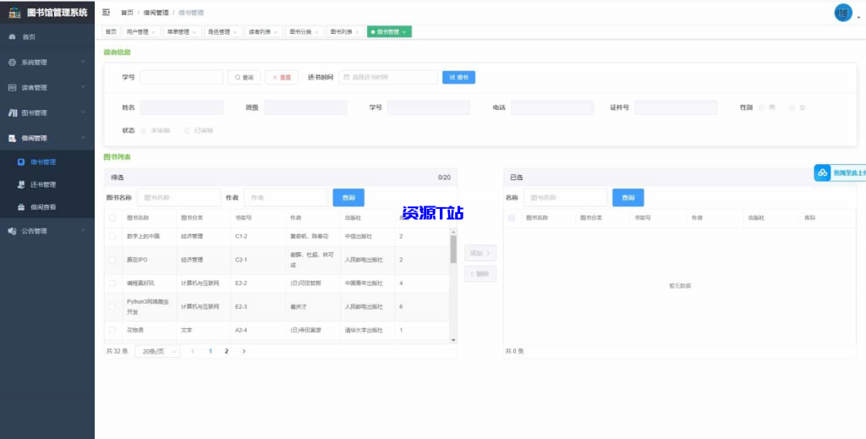Click the 图书管理 books icon
Screen dimensions: 866x439
(x=12, y=112)
